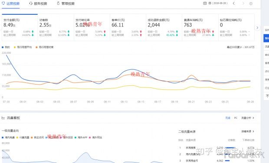Screen dimensions: 269x163
Task: Click the date field showing 2018-08-28
Action: tap(218, 3)
